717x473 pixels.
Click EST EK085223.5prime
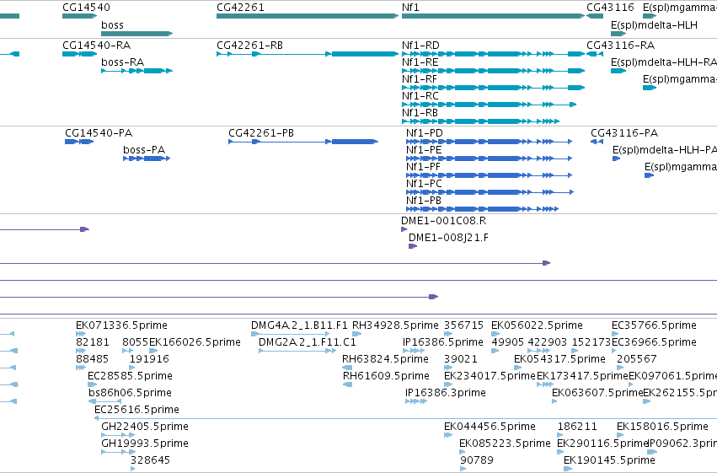505,444
